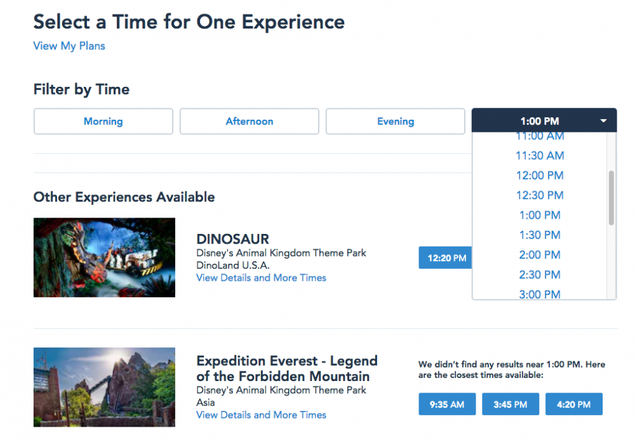Open Expedition Everest View Details and More Times
Viewport: 635px width, 440px height.
pos(261,415)
